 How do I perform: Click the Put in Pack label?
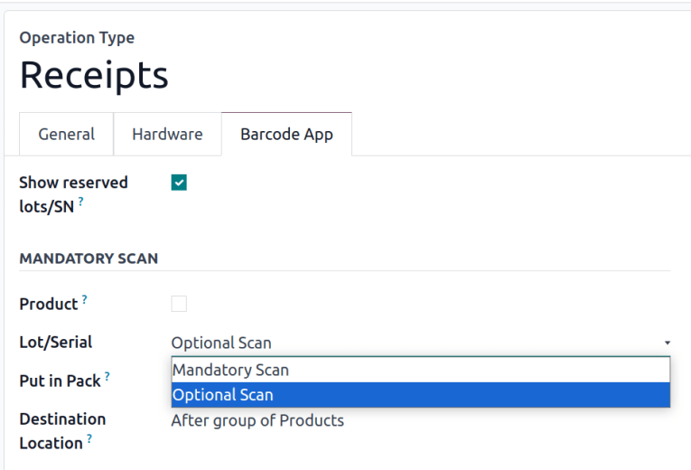pyautogui.click(x=60, y=381)
